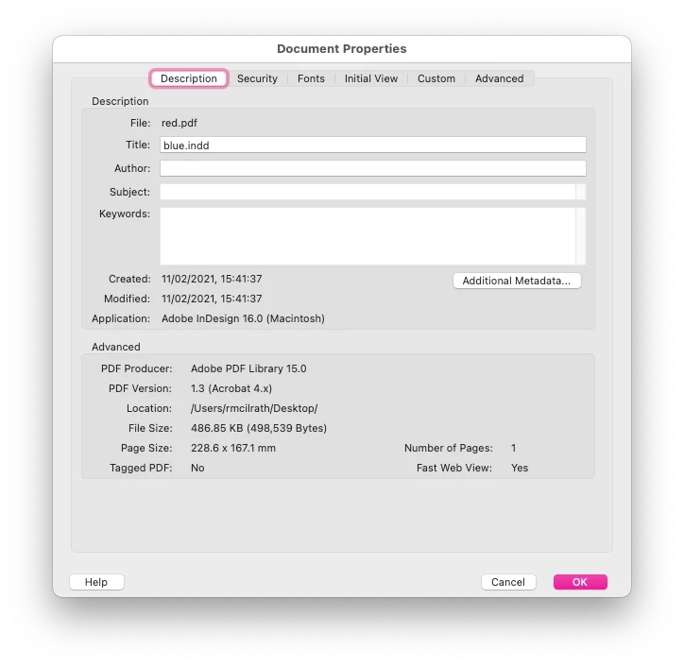Confirm with the pink OK button
Image resolution: width=684 pixels, height=667 pixels.
pyautogui.click(x=580, y=582)
